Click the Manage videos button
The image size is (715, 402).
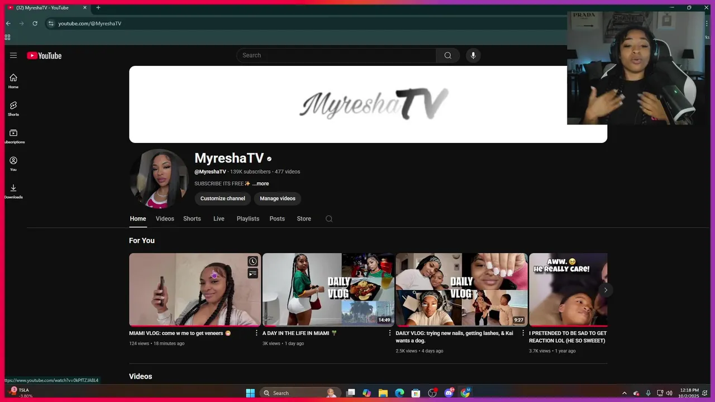click(x=278, y=198)
